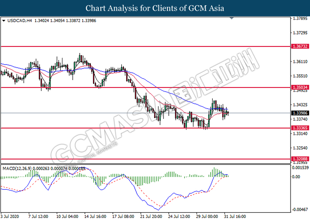Click the 29 Jul 00:00 time label
The width and height of the screenshot is (310, 221).
point(207,217)
